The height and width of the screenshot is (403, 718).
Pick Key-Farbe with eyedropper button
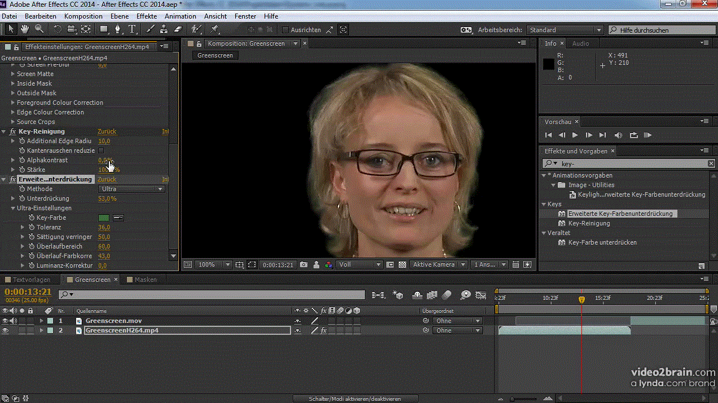click(118, 218)
